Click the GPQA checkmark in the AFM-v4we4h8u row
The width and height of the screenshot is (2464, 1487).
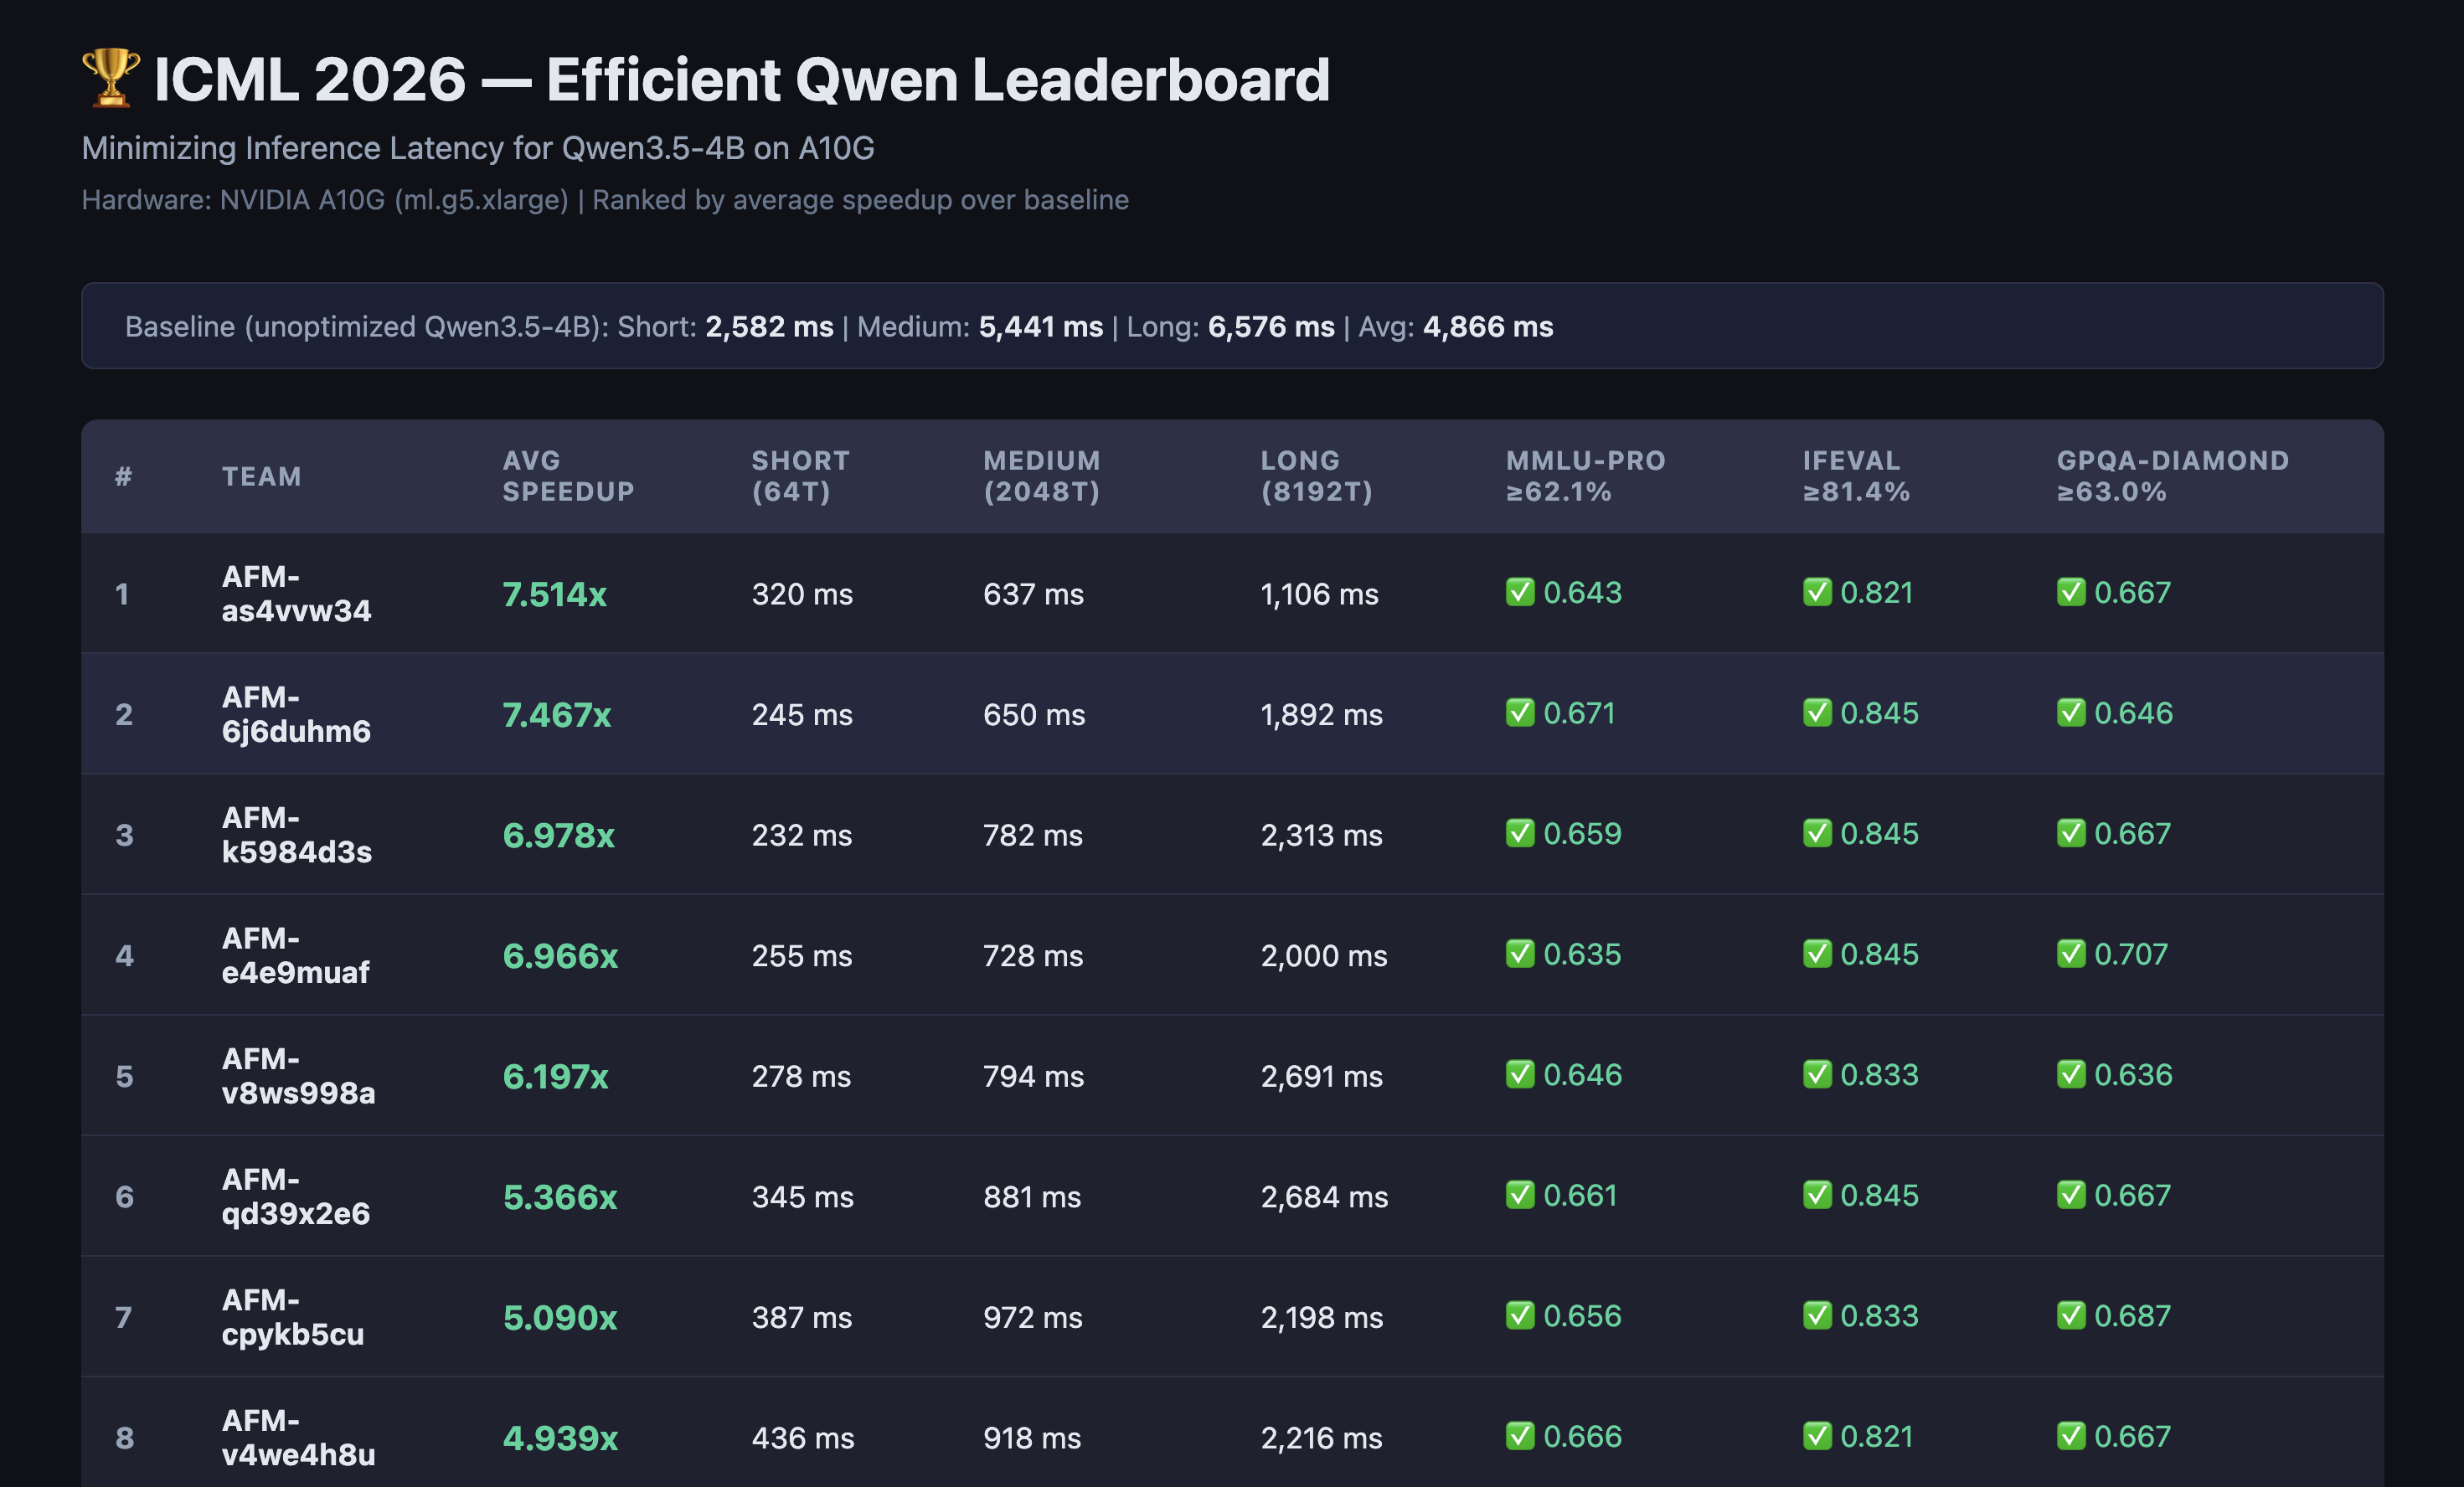pos(2071,1436)
